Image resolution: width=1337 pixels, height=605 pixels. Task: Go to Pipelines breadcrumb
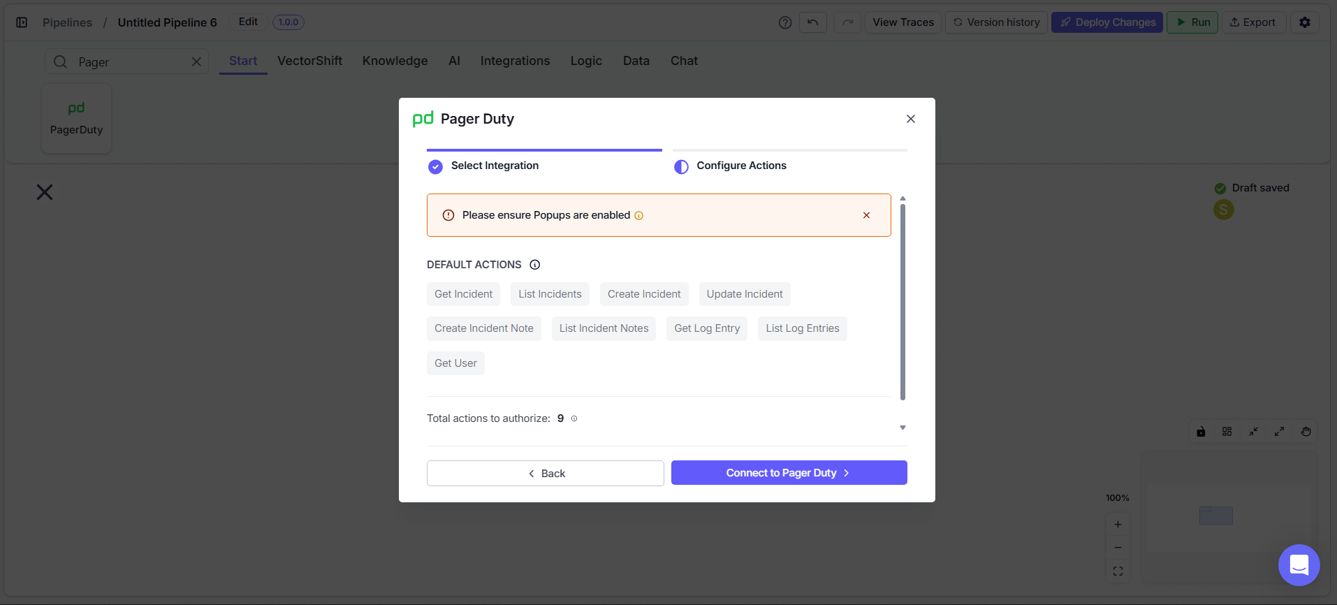67,22
